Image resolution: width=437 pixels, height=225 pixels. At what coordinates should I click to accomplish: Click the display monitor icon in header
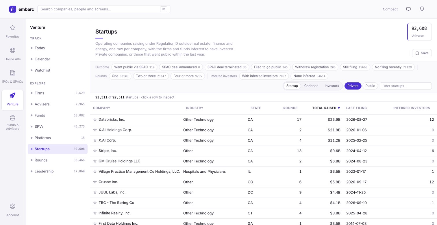pyautogui.click(x=408, y=9)
